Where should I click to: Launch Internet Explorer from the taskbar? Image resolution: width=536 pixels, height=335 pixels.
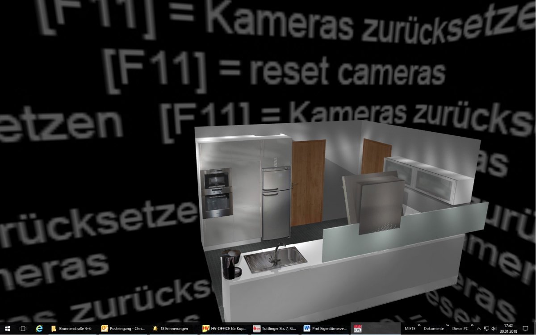[39, 328]
